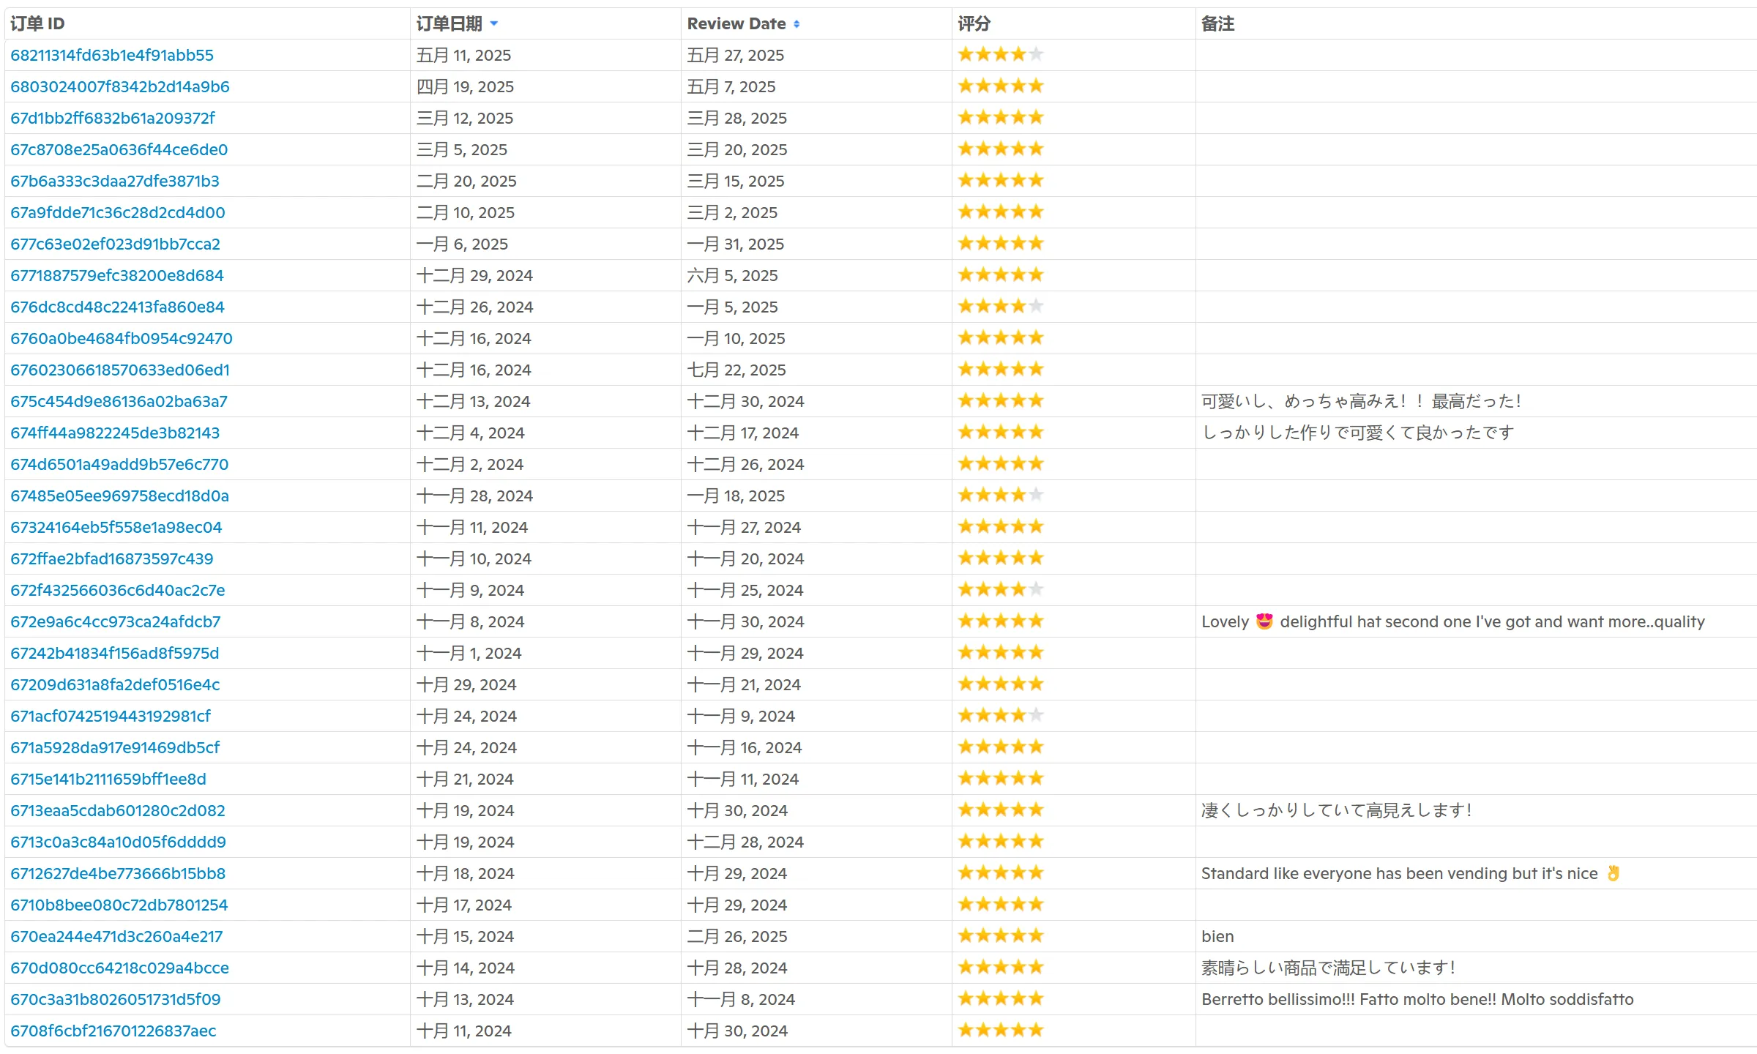Viewport: 1757px width, 1054px height.
Task: Open order 6803024007f8342b2d14a9b6
Action: coord(120,86)
